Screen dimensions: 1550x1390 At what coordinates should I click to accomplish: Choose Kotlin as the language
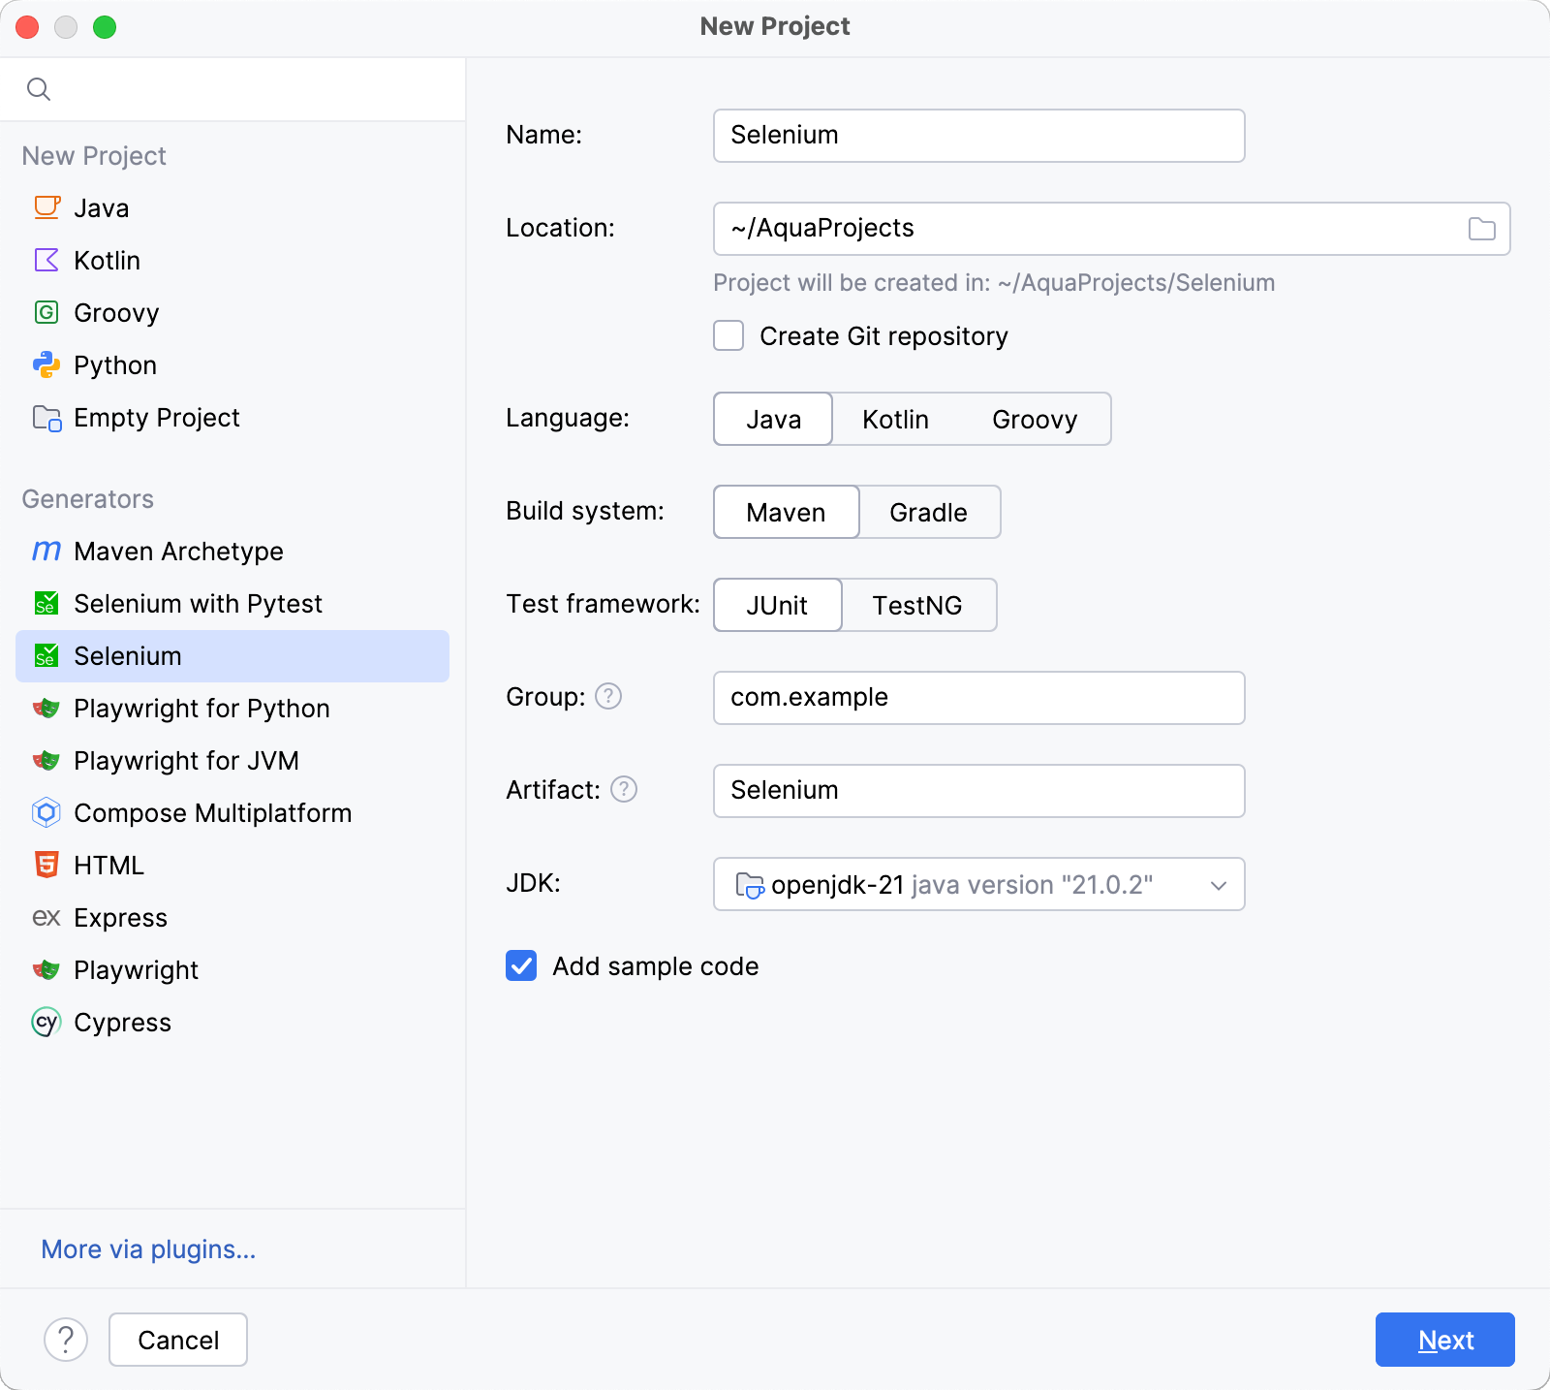coord(895,419)
